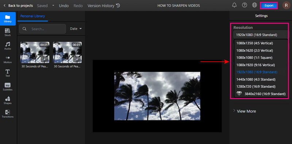Image resolution: width=292 pixels, height=144 pixels.
Task: Open the Stock media panel
Action: [8, 32]
